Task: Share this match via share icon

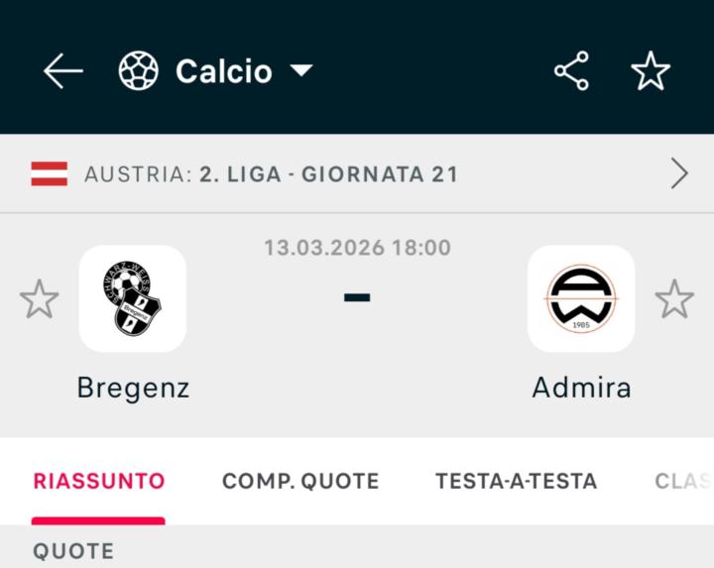Action: click(x=571, y=71)
